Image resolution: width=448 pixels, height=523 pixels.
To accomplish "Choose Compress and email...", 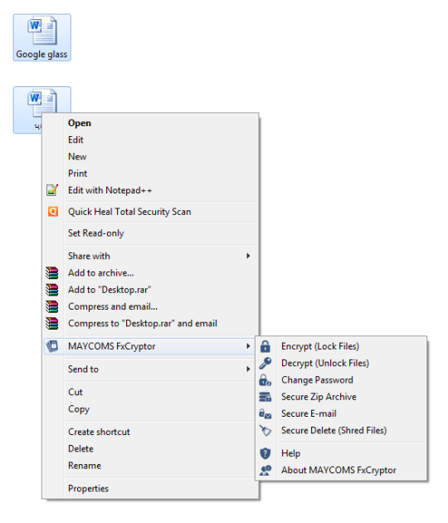I will click(x=151, y=306).
